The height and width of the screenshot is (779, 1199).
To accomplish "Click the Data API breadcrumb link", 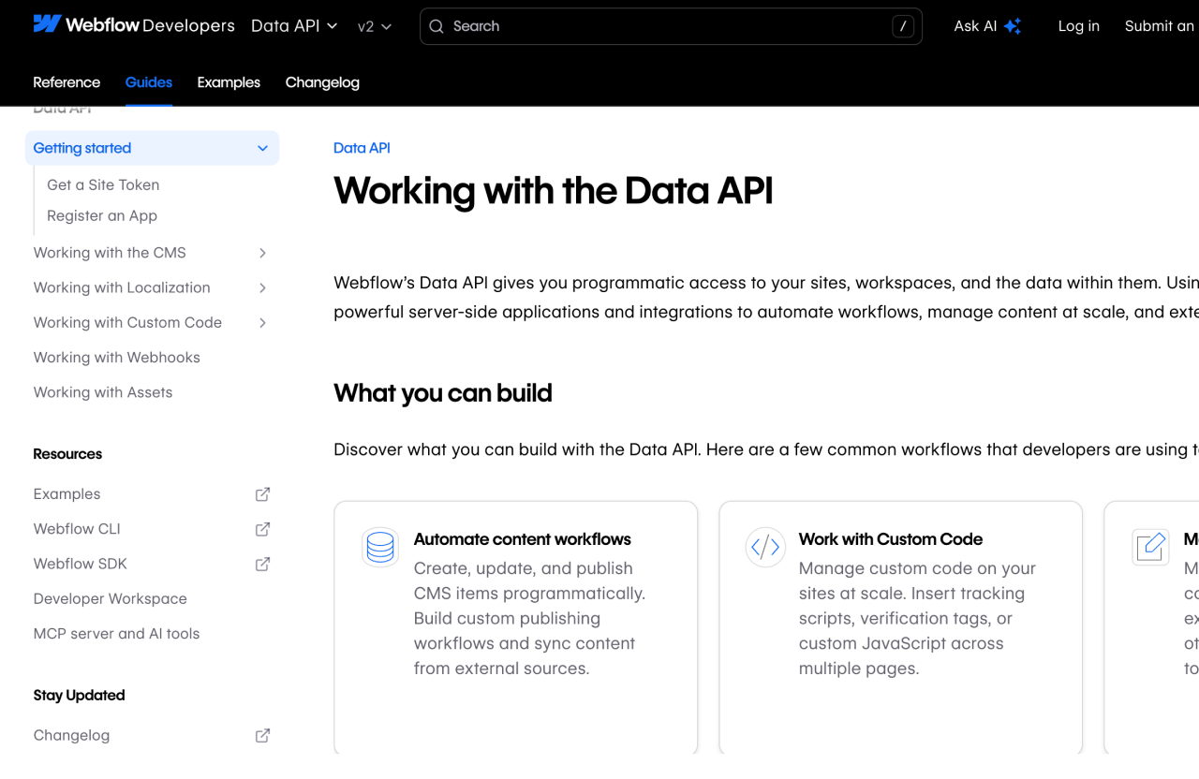I will (x=362, y=148).
